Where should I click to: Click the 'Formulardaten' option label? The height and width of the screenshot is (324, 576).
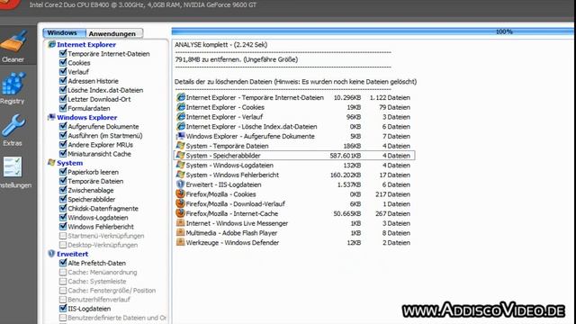pyautogui.click(x=89, y=108)
